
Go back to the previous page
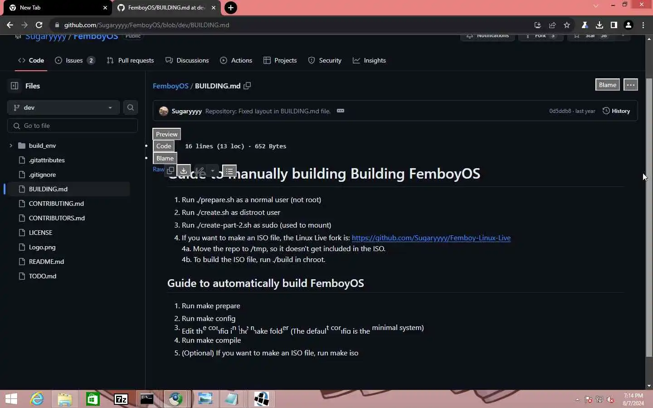(10, 25)
